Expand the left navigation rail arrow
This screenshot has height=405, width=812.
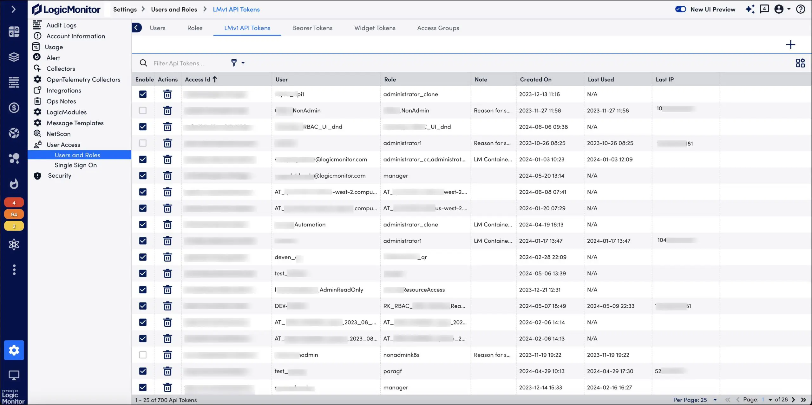tap(13, 9)
